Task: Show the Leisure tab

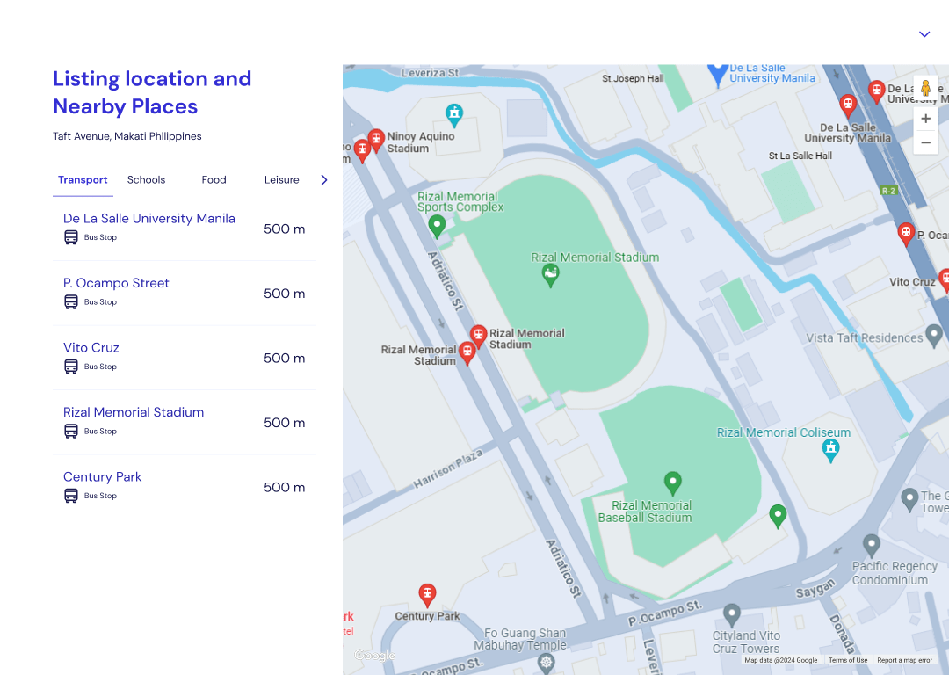Action: [x=281, y=180]
